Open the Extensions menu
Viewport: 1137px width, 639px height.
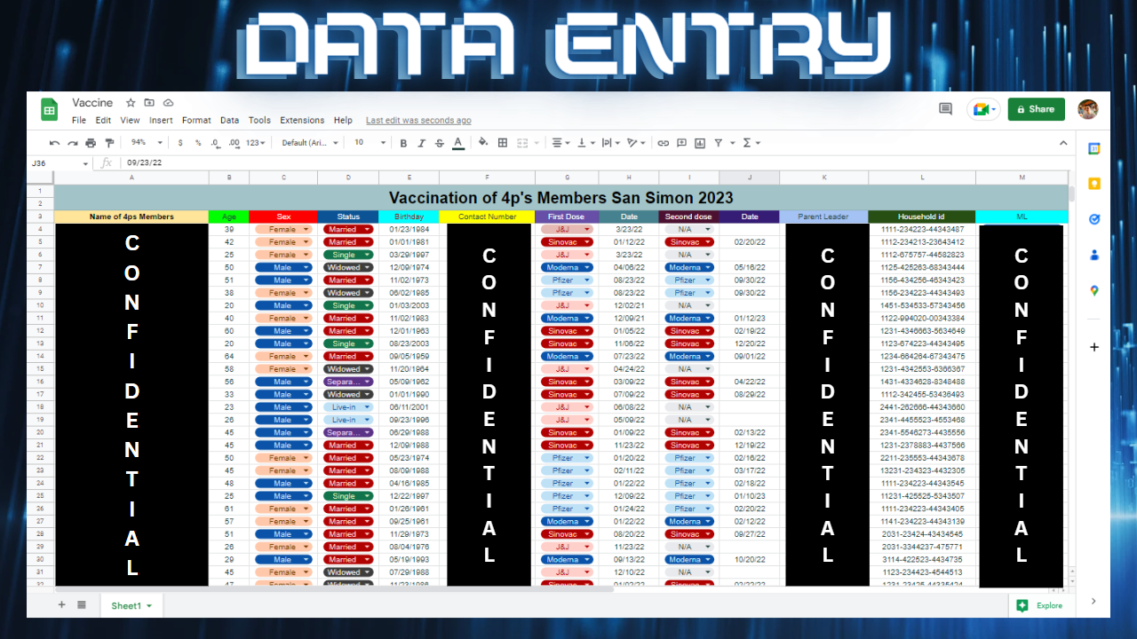pos(302,121)
